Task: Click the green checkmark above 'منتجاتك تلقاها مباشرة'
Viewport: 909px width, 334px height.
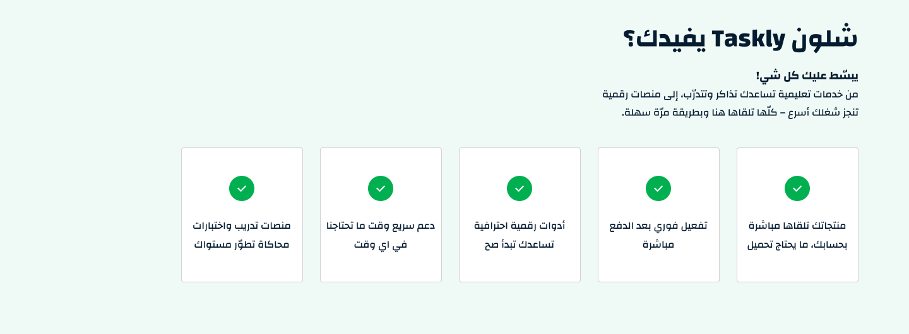Action: point(797,188)
